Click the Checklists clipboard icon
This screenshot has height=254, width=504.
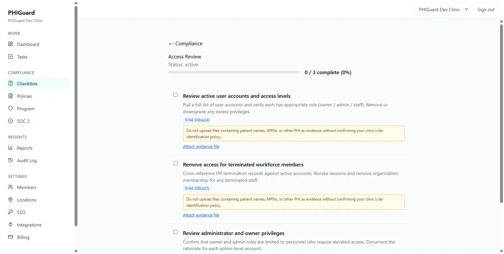[10, 83]
